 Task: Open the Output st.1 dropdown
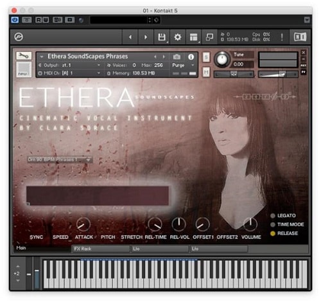[69, 65]
